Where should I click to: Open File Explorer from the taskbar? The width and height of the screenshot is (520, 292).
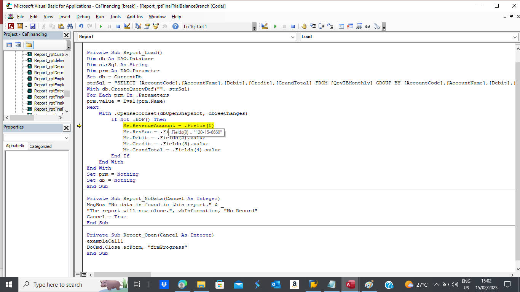[201, 284]
